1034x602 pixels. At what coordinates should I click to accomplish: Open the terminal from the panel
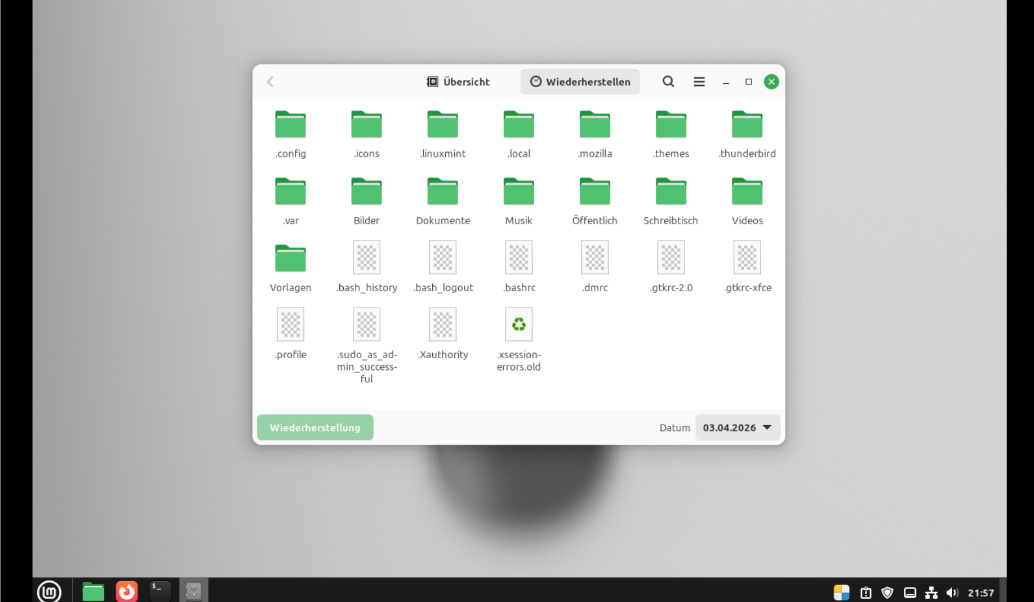[x=159, y=591]
